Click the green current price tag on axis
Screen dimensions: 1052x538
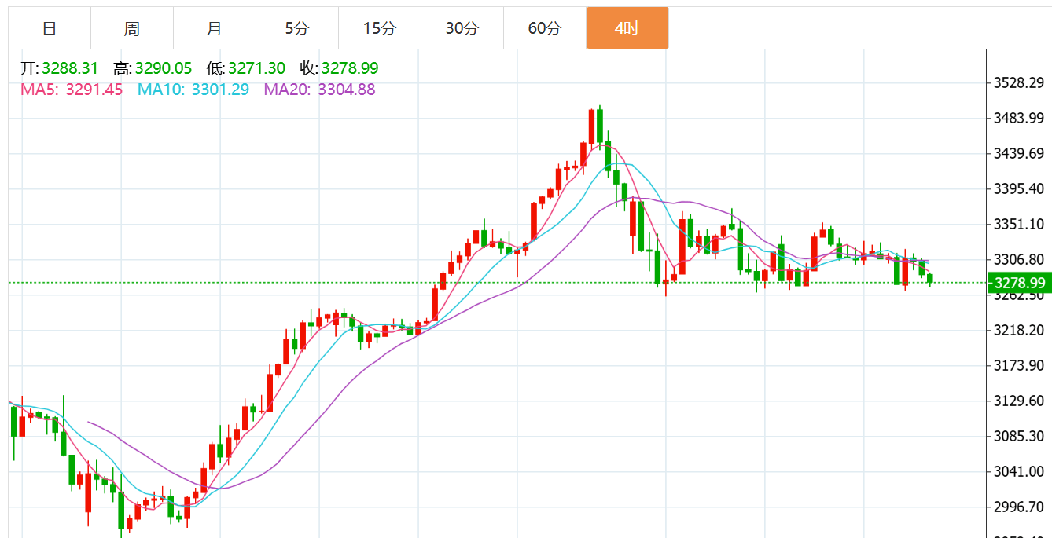click(x=1019, y=283)
